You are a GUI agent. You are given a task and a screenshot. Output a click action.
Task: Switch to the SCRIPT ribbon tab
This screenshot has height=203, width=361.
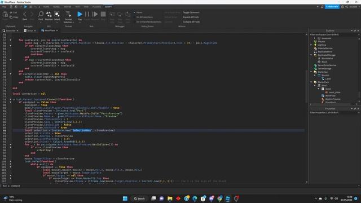click(x=108, y=7)
